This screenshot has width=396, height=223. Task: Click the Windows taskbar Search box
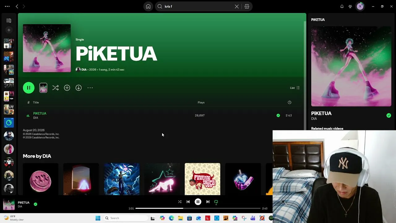(125, 218)
